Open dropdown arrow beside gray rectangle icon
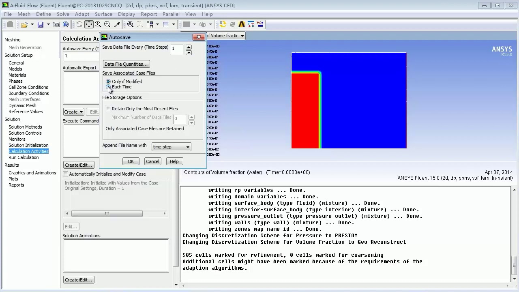The image size is (519, 292). (194, 24)
